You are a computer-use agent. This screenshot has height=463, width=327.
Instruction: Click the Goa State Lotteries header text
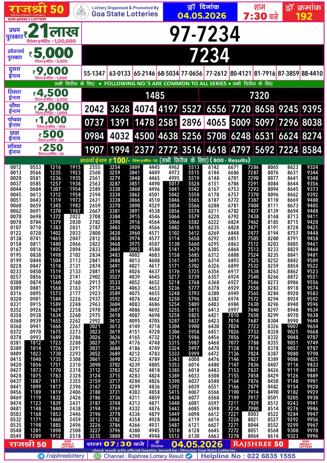(x=125, y=14)
